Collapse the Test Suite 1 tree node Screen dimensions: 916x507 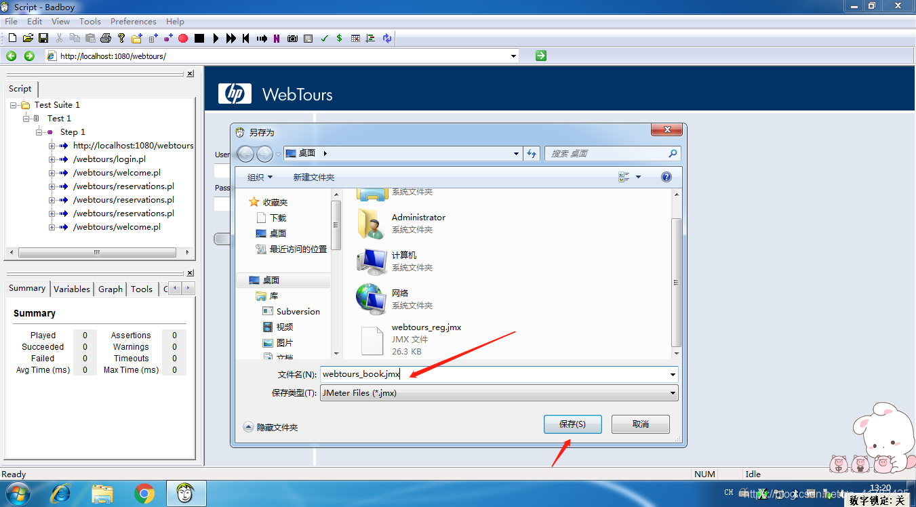coord(14,105)
